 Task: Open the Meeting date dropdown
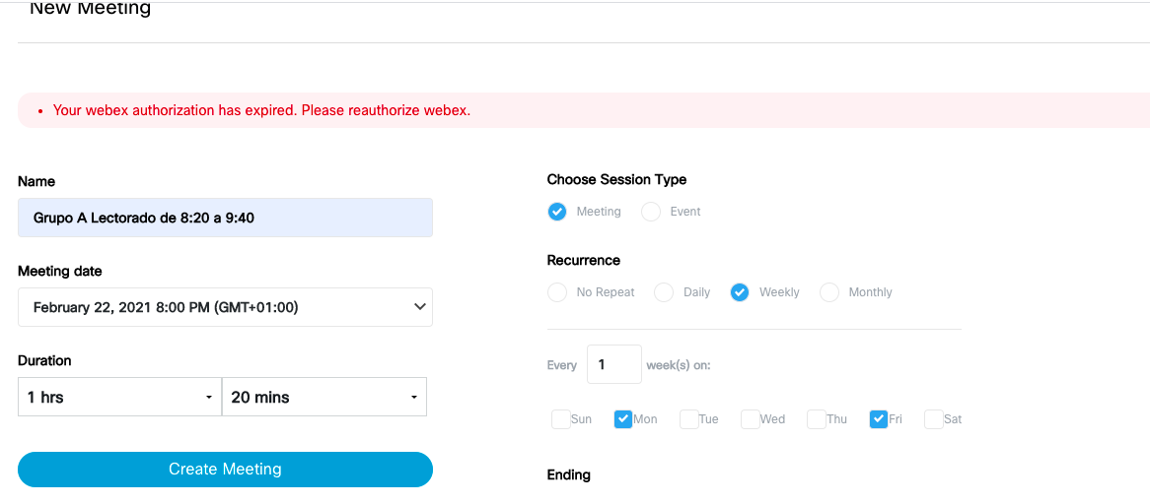coord(225,307)
